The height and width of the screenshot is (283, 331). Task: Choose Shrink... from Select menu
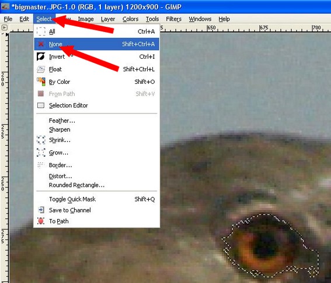point(97,140)
